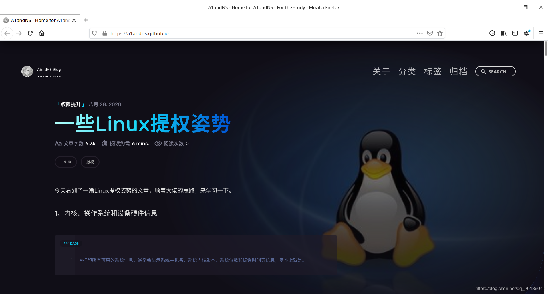Click the section heading 内核、操作系统和设备硬件信息

pos(106,213)
